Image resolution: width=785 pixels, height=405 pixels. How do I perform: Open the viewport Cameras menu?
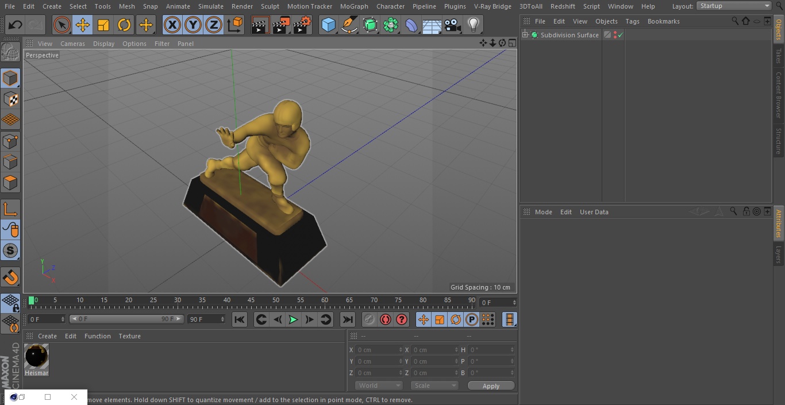click(x=72, y=44)
